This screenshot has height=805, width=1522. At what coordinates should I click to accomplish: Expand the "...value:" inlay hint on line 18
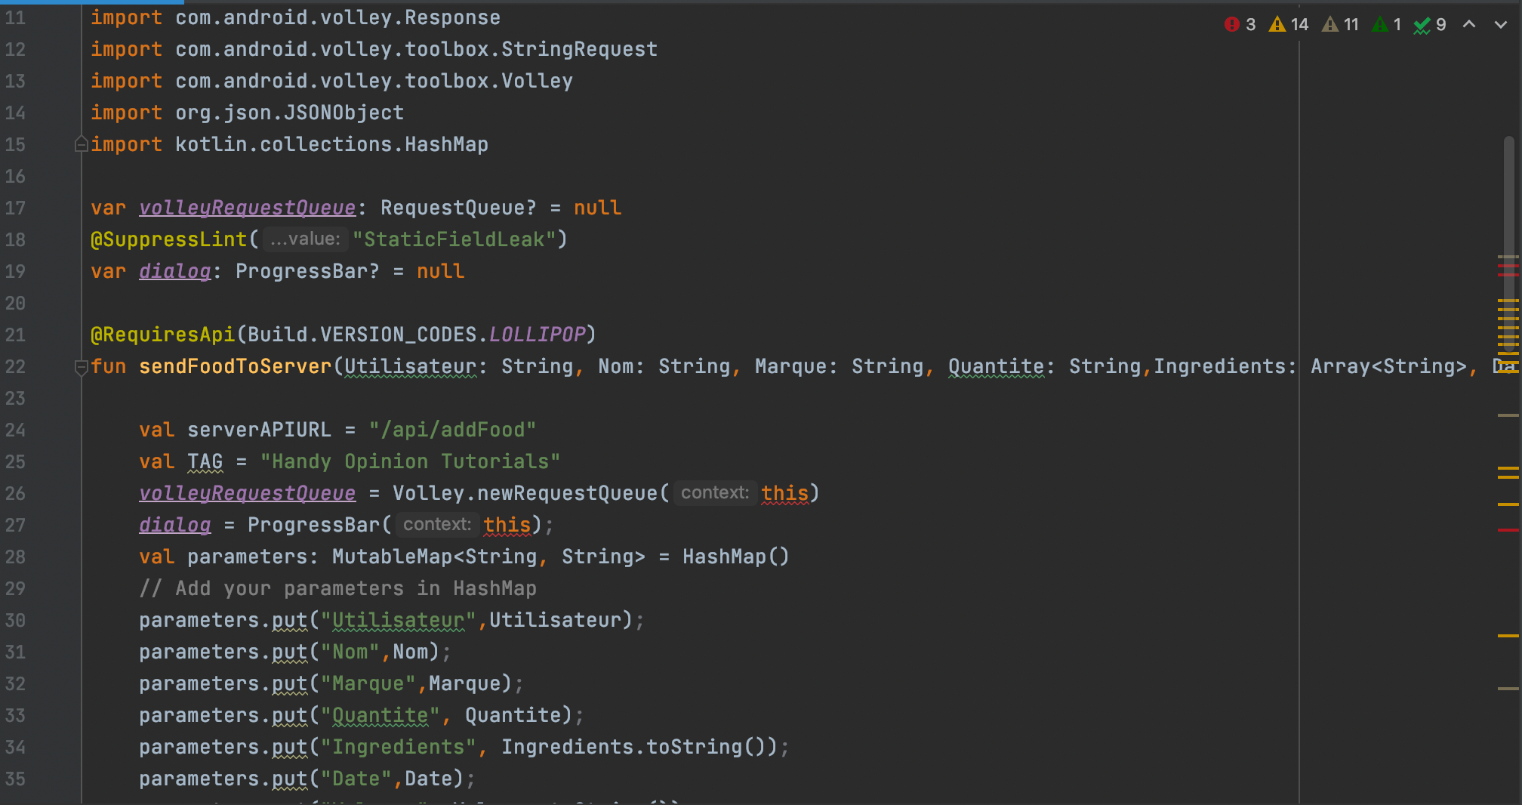click(x=304, y=239)
